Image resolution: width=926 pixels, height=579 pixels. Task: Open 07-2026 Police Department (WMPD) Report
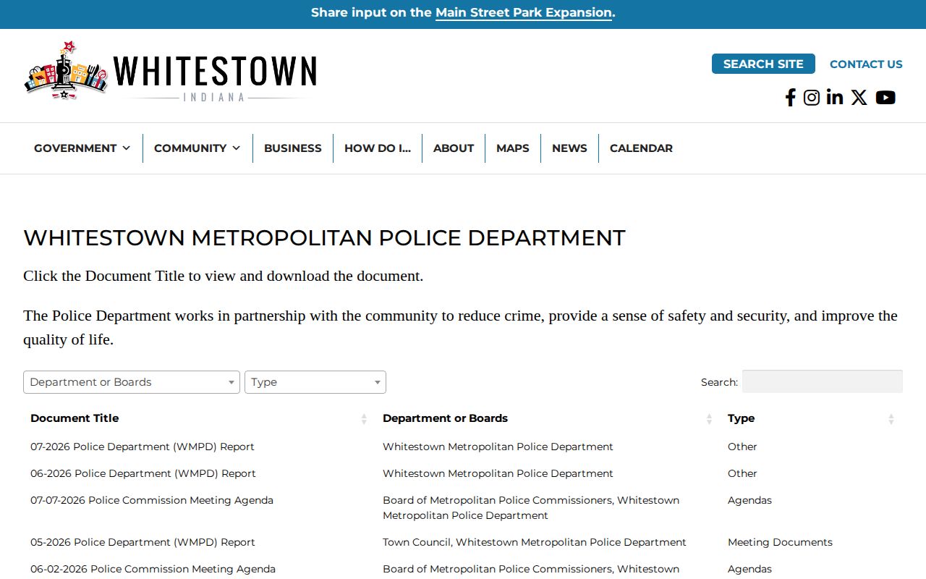[x=143, y=447]
